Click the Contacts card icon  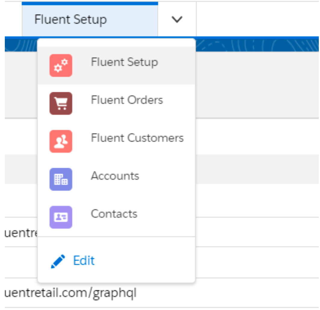tap(61, 217)
